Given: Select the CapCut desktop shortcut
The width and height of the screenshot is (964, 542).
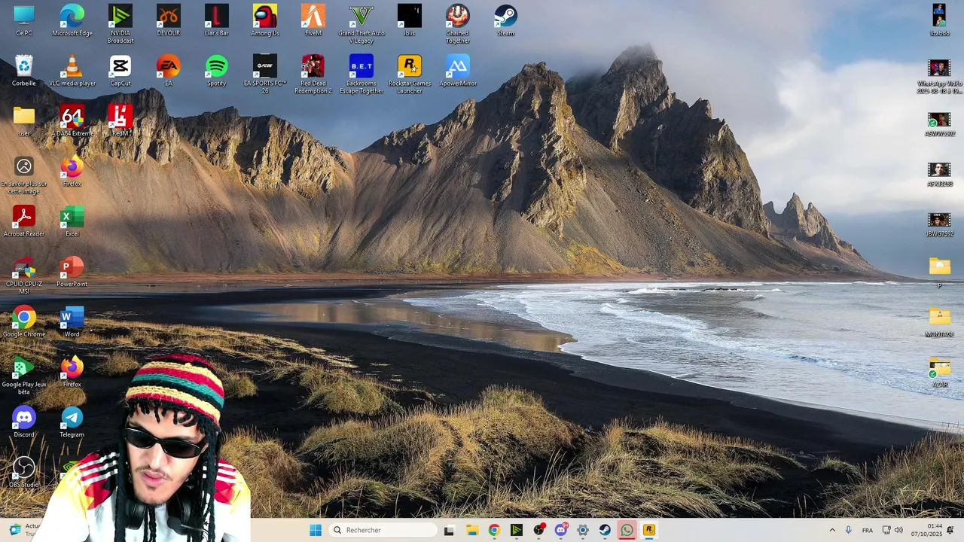Looking at the screenshot, I should click(x=120, y=71).
